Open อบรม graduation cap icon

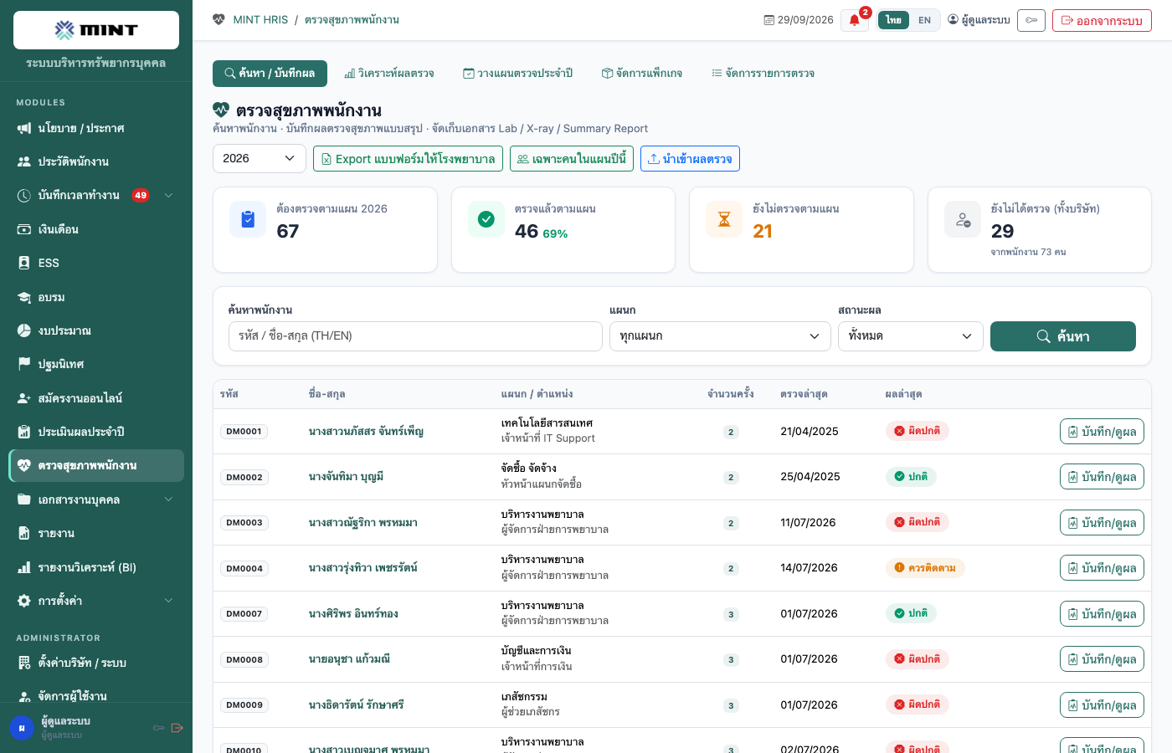click(x=24, y=297)
